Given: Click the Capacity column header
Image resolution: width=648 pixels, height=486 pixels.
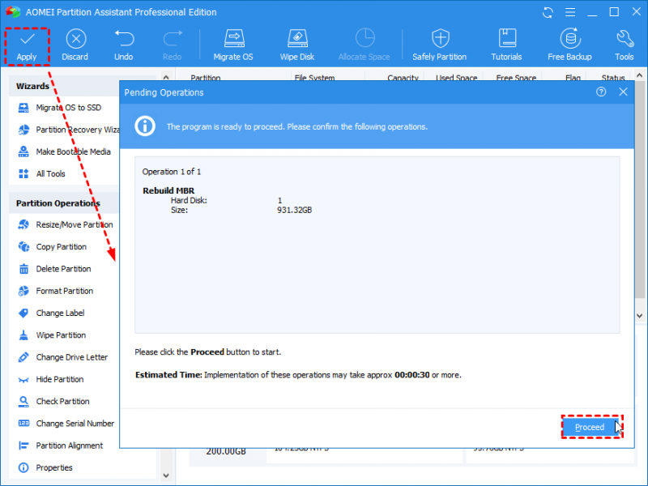Looking at the screenshot, I should tap(403, 77).
